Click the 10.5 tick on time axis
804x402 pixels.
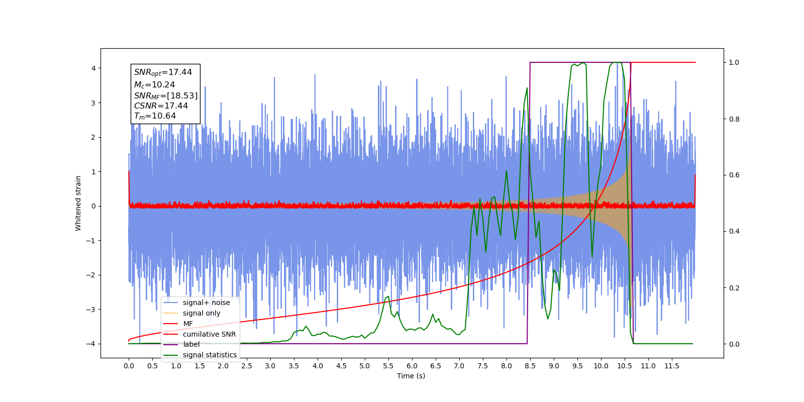click(x=625, y=366)
